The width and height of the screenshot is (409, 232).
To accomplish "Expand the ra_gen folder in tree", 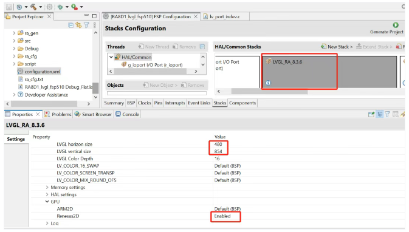I will tap(14, 33).
